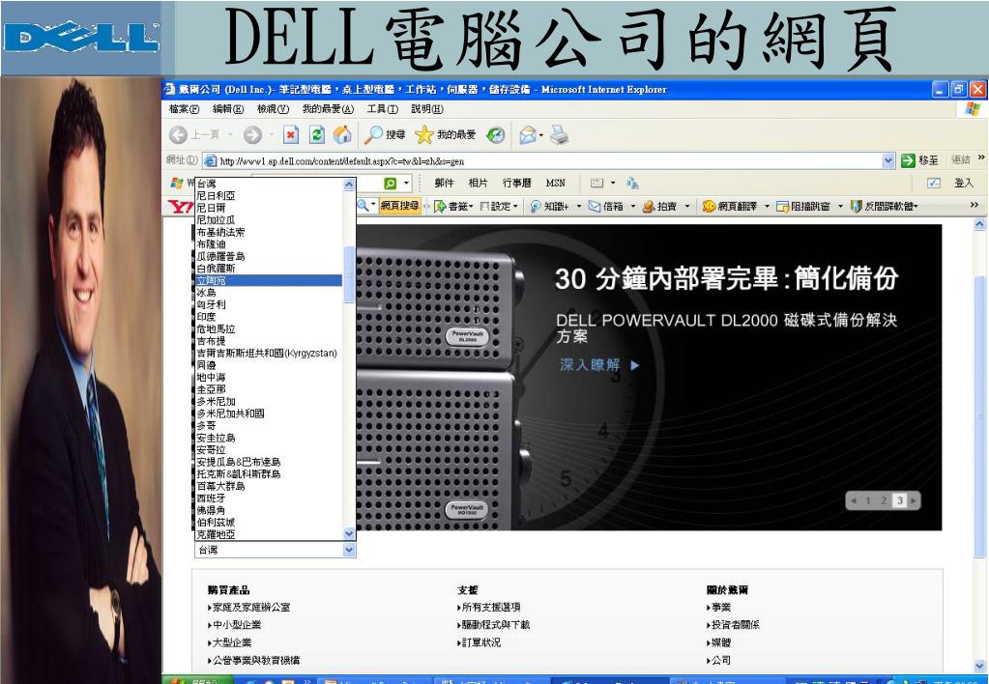Click the IE Forward arrow button
The height and width of the screenshot is (684, 989).
tap(252, 134)
